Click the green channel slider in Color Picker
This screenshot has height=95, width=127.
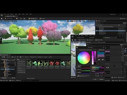[84, 70]
